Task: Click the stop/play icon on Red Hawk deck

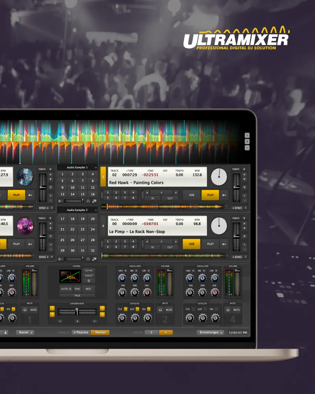Action: point(224,195)
